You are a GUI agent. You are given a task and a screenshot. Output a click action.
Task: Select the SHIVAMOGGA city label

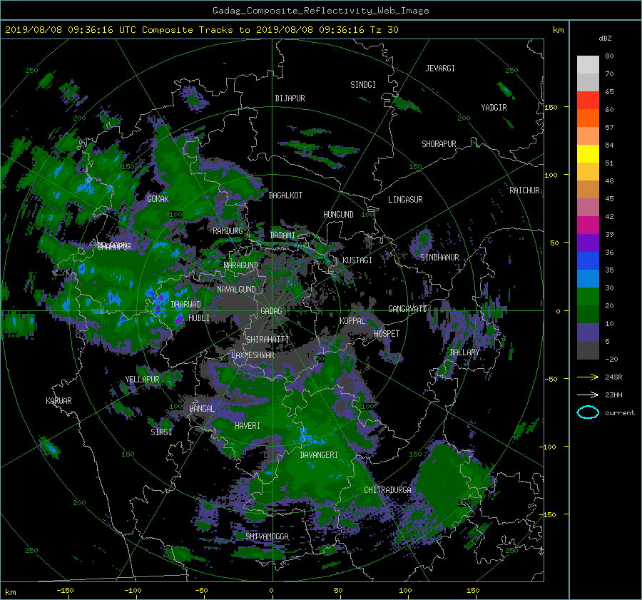267,537
